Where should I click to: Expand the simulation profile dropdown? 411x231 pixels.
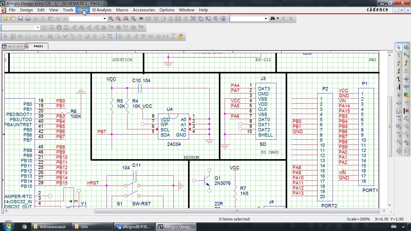click(x=38, y=27)
